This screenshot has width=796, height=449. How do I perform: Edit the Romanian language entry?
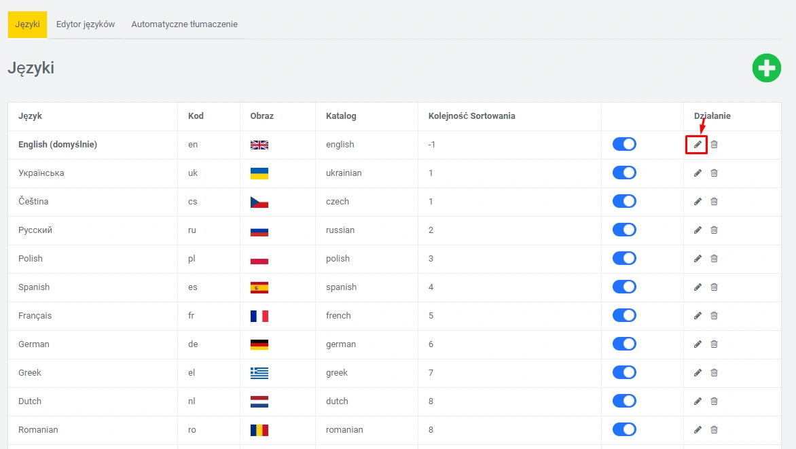tap(698, 430)
